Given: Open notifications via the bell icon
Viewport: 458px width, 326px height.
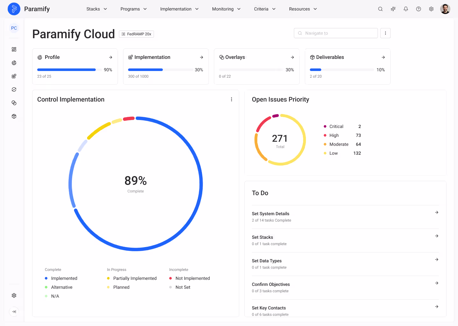Looking at the screenshot, I should 406,9.
